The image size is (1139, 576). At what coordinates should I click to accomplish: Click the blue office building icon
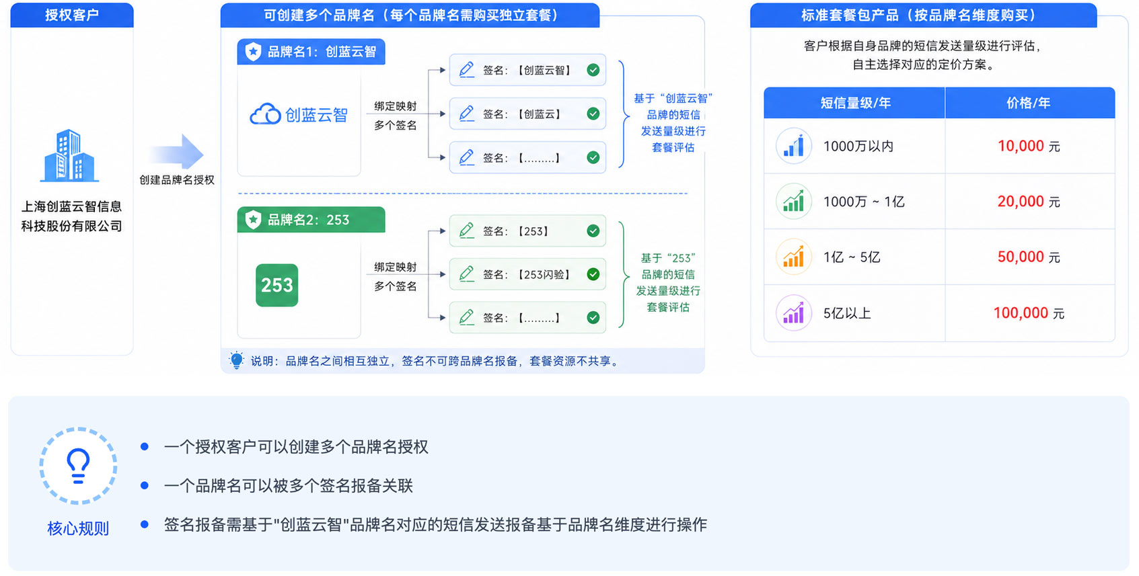[x=70, y=156]
